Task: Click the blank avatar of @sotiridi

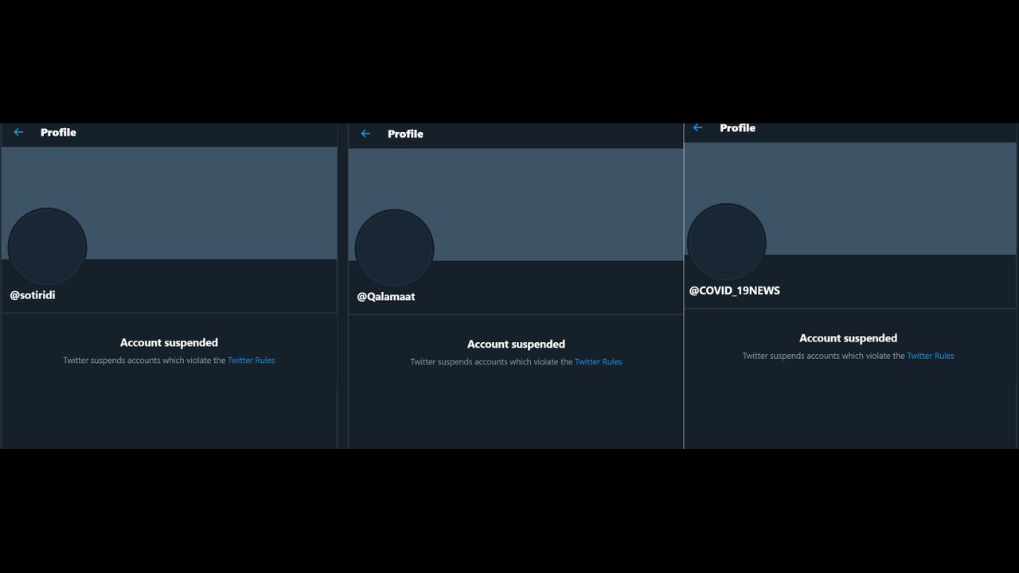Action: (47, 247)
